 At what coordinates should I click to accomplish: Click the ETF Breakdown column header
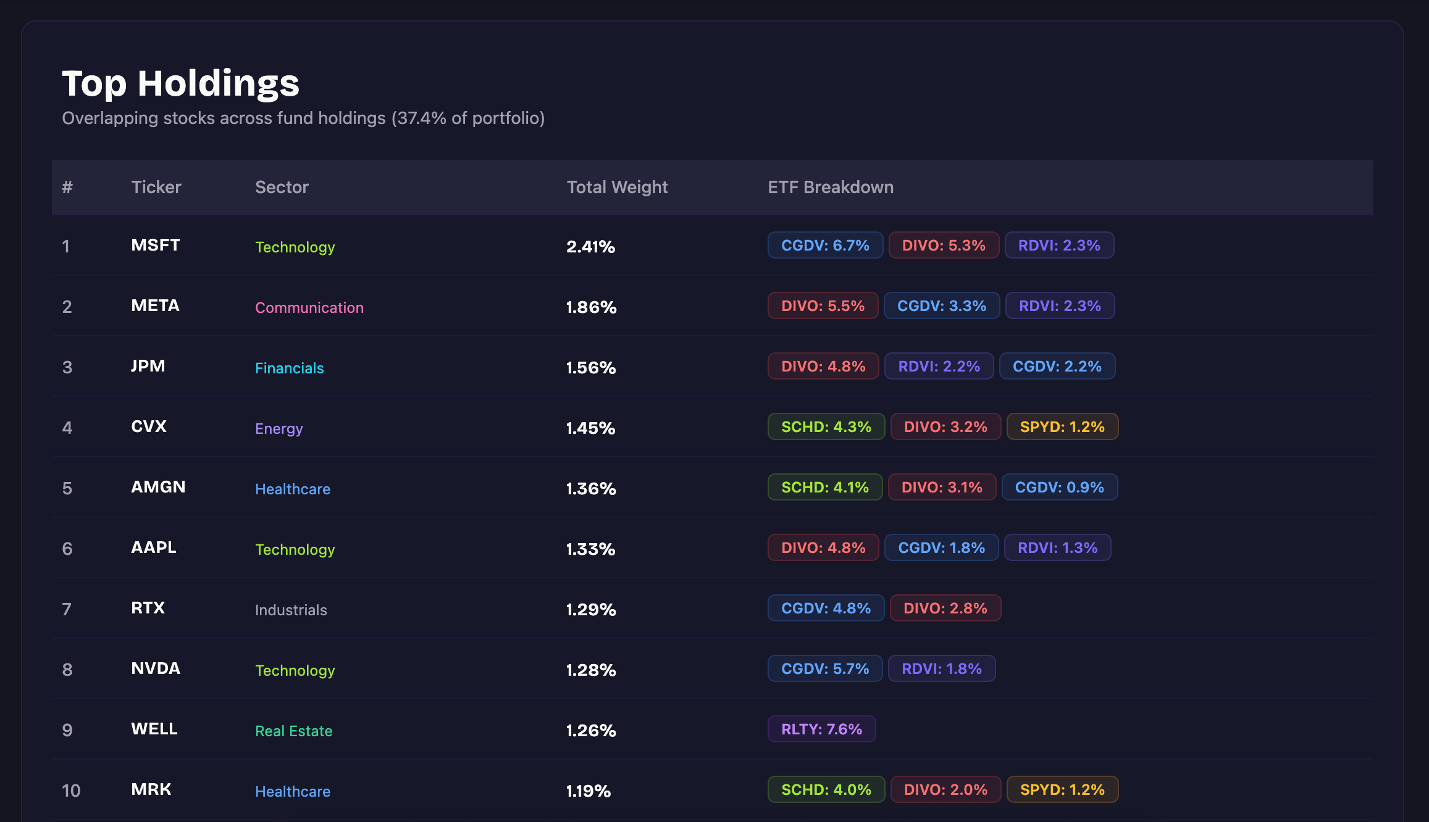click(x=830, y=187)
